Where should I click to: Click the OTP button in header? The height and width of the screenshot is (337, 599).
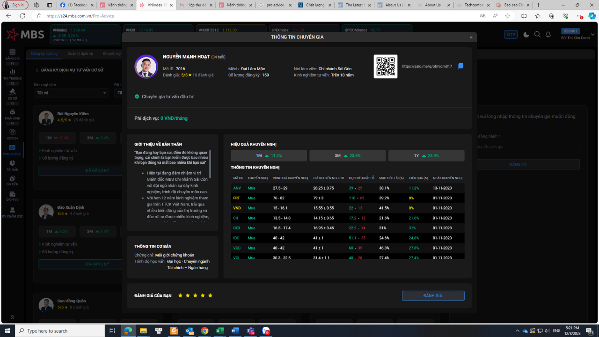(x=511, y=34)
